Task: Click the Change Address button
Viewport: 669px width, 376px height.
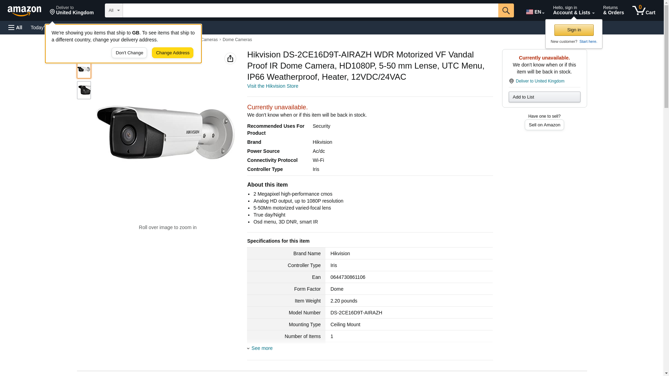Action: tap(172, 53)
